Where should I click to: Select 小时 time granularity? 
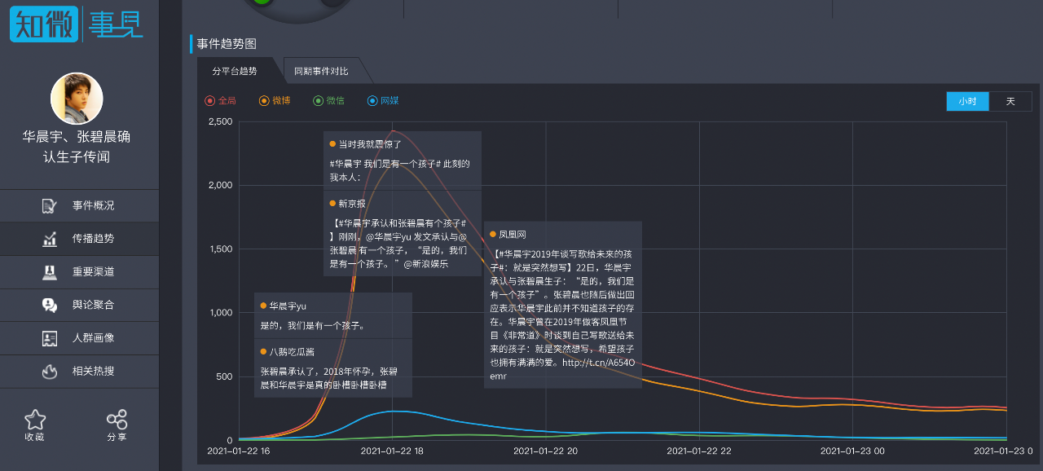click(x=967, y=101)
